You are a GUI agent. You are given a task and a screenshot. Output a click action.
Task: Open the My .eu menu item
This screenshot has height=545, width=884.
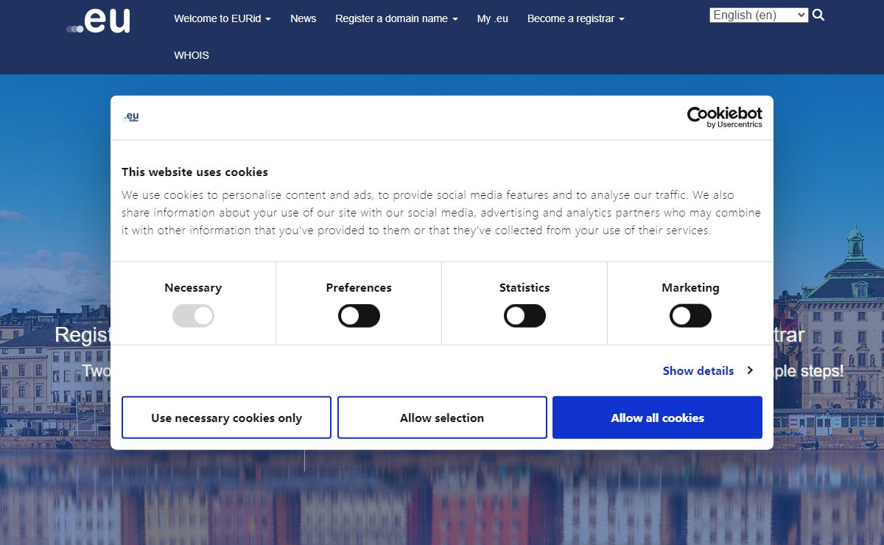[x=493, y=18]
